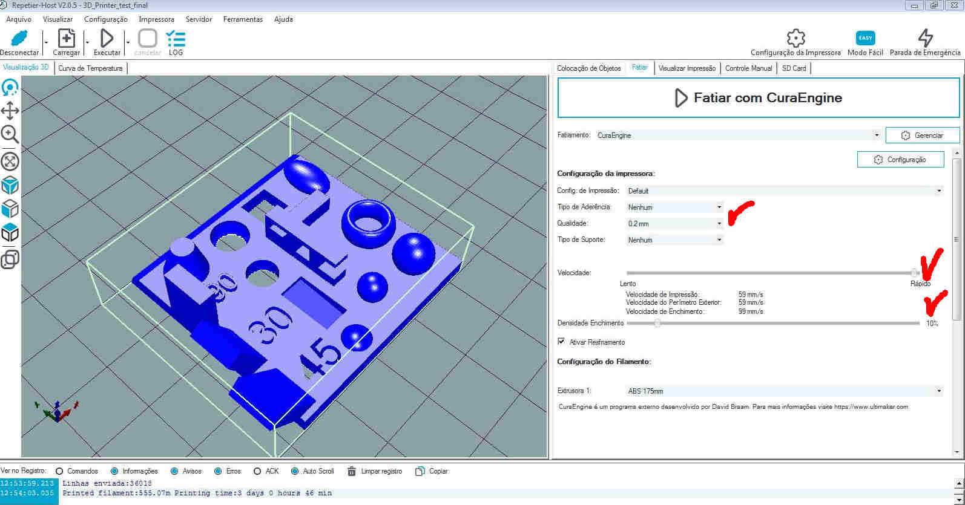Toggle the Comandos log filter
Image resolution: width=965 pixels, height=505 pixels.
click(x=59, y=471)
